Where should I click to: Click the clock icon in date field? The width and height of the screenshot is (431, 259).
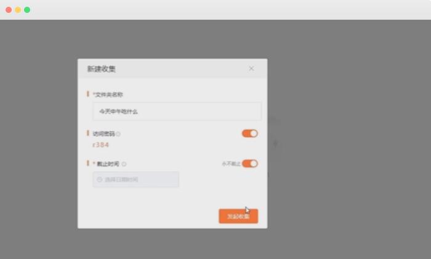(x=100, y=180)
